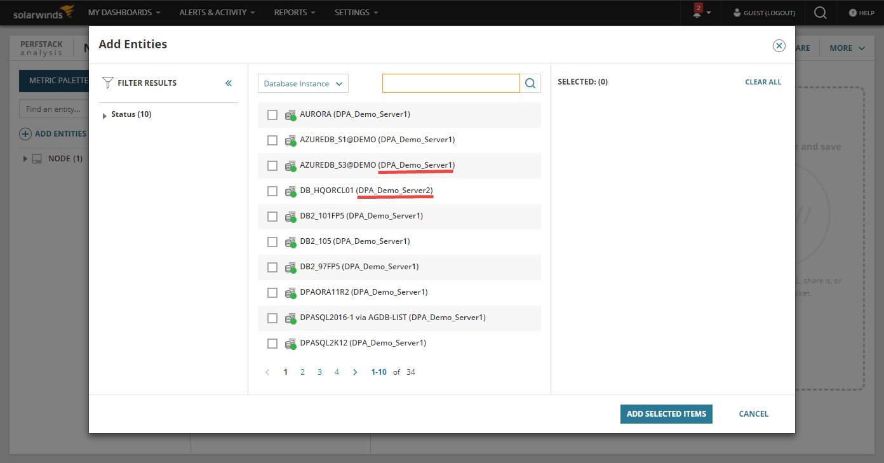Expand the NODE (1) tree item

(x=25, y=159)
